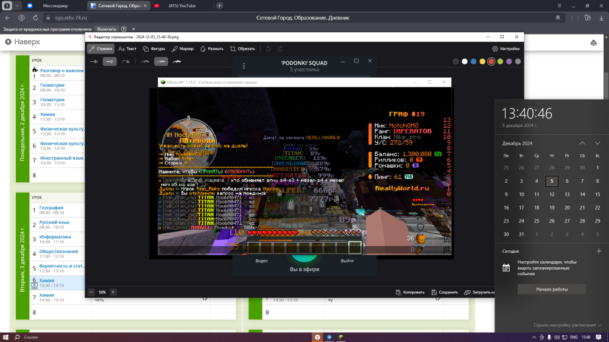This screenshot has width=609, height=342.
Task: Click the redo arrow in screenshot editor
Action: coord(280,49)
